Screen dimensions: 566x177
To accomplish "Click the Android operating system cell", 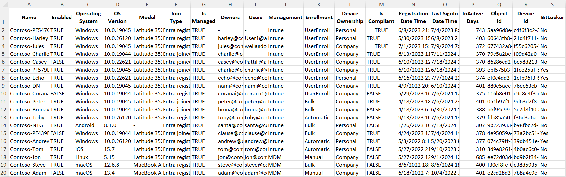I will [x=89, y=125].
